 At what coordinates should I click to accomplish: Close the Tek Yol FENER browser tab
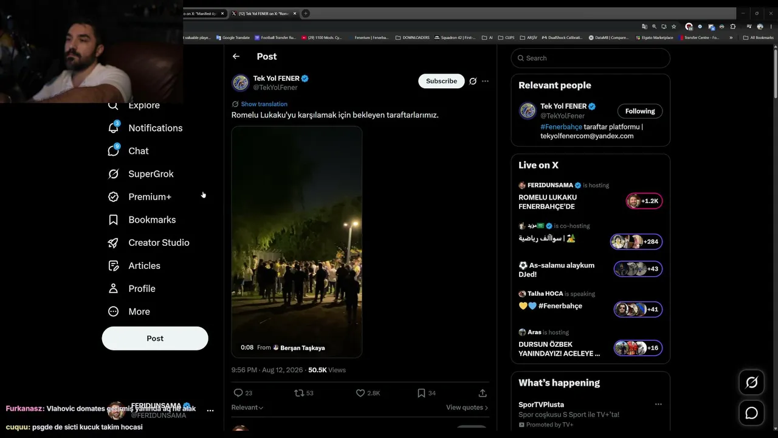point(294,13)
